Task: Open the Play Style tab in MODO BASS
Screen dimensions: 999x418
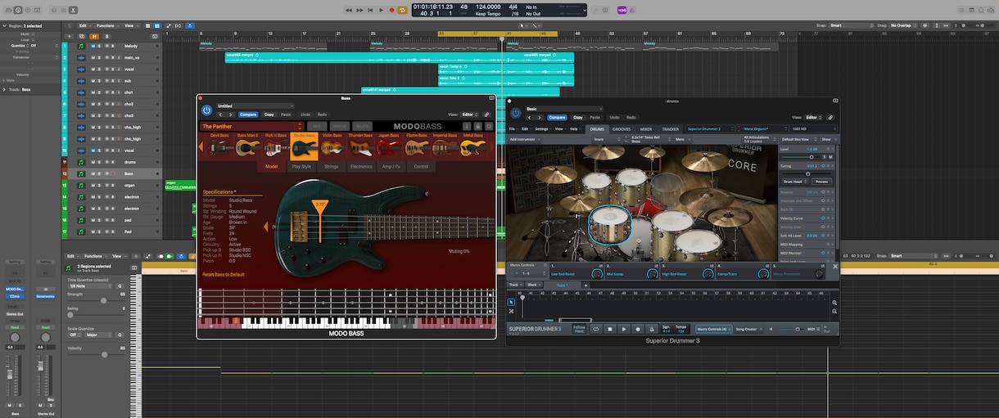Action: 301,166
